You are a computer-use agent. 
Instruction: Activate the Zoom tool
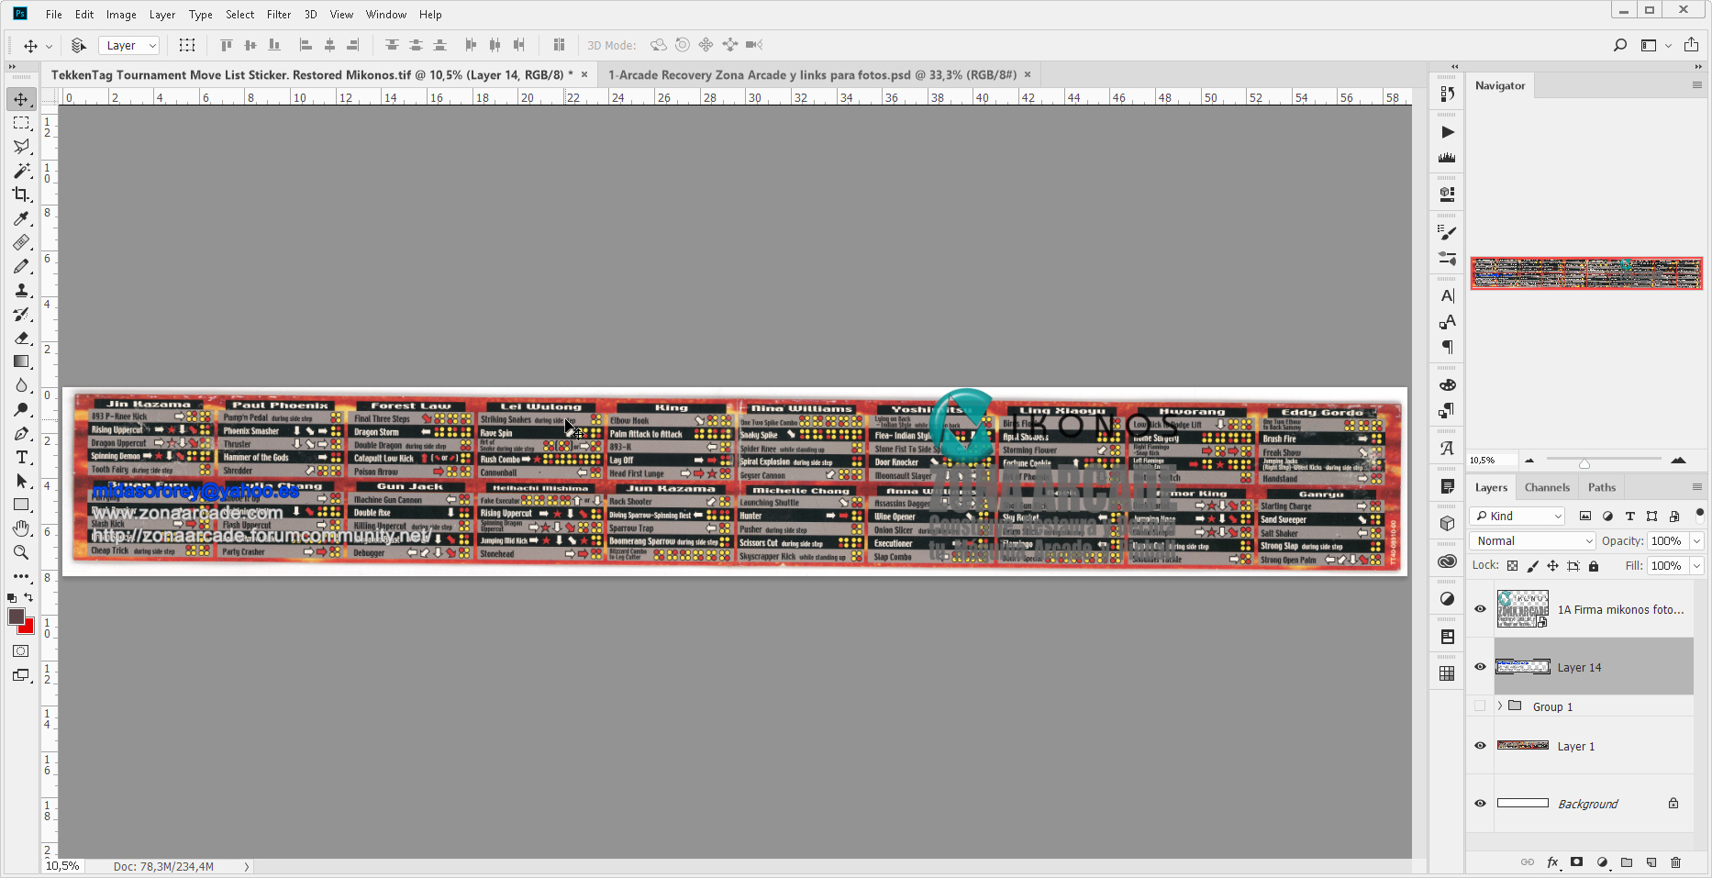coord(21,552)
